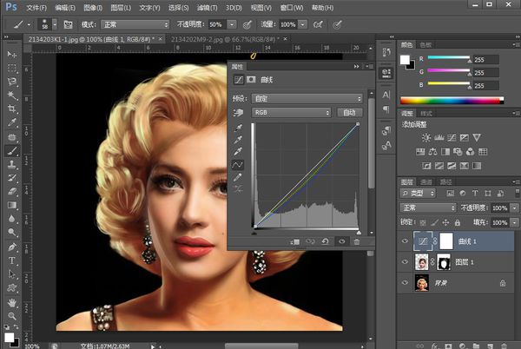Open the 预设 preset dropdown in Curves

(x=307, y=98)
